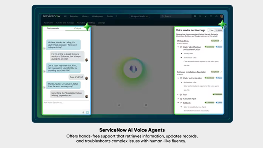
Task: Click the Voice service decision logs heading
Action: click(x=191, y=30)
